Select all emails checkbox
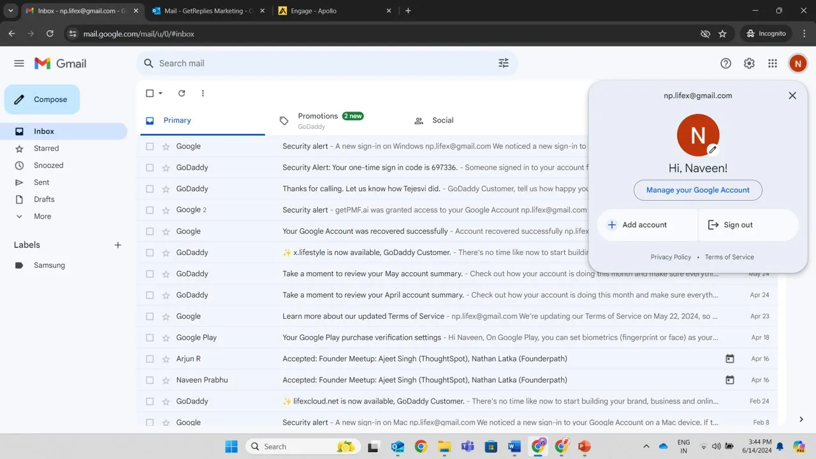Image resolution: width=816 pixels, height=459 pixels. (x=150, y=93)
